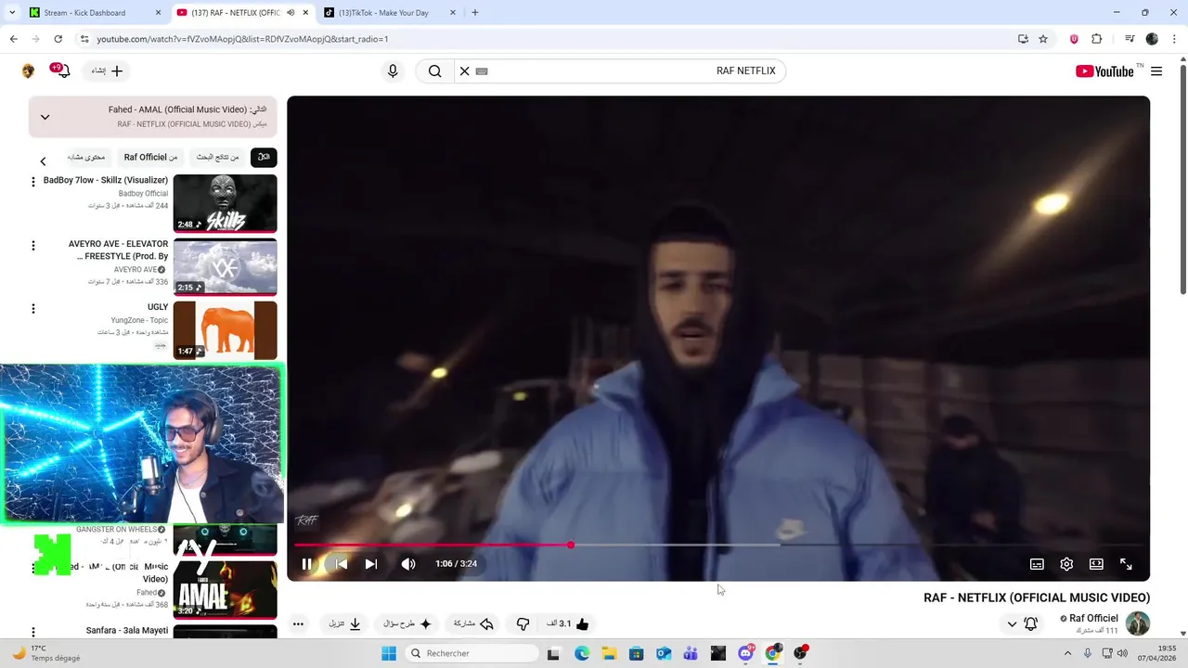1188x668 pixels.
Task: Go back in browser history
Action: 13,39
